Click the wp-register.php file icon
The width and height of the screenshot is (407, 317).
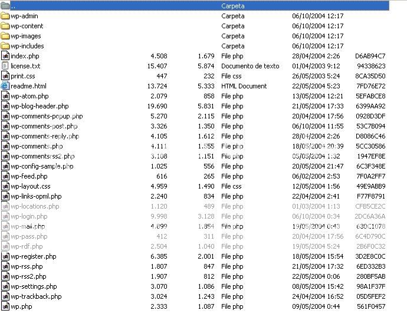coord(5,257)
